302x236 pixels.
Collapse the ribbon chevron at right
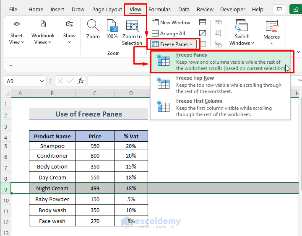tap(298, 52)
